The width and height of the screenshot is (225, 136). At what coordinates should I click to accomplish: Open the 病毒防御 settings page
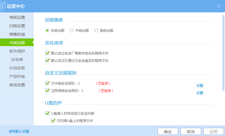click(17, 34)
